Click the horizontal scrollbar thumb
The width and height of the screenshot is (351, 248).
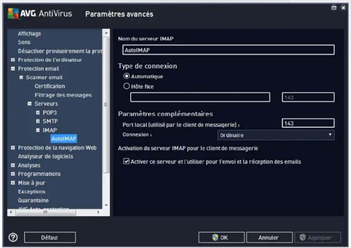46,212
